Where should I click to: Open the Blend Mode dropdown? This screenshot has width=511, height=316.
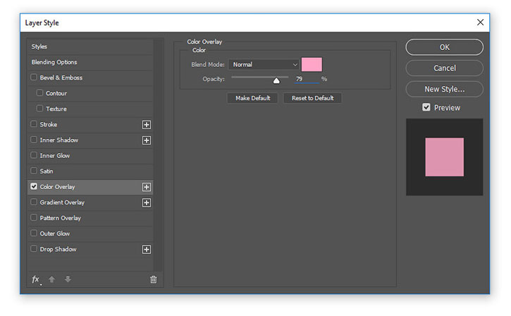[x=264, y=65]
